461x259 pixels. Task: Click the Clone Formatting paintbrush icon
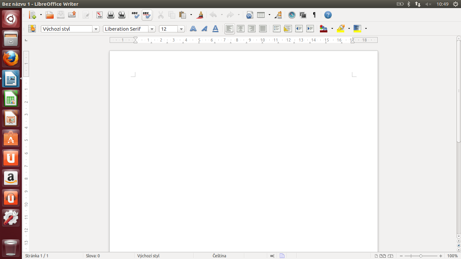tap(200, 15)
